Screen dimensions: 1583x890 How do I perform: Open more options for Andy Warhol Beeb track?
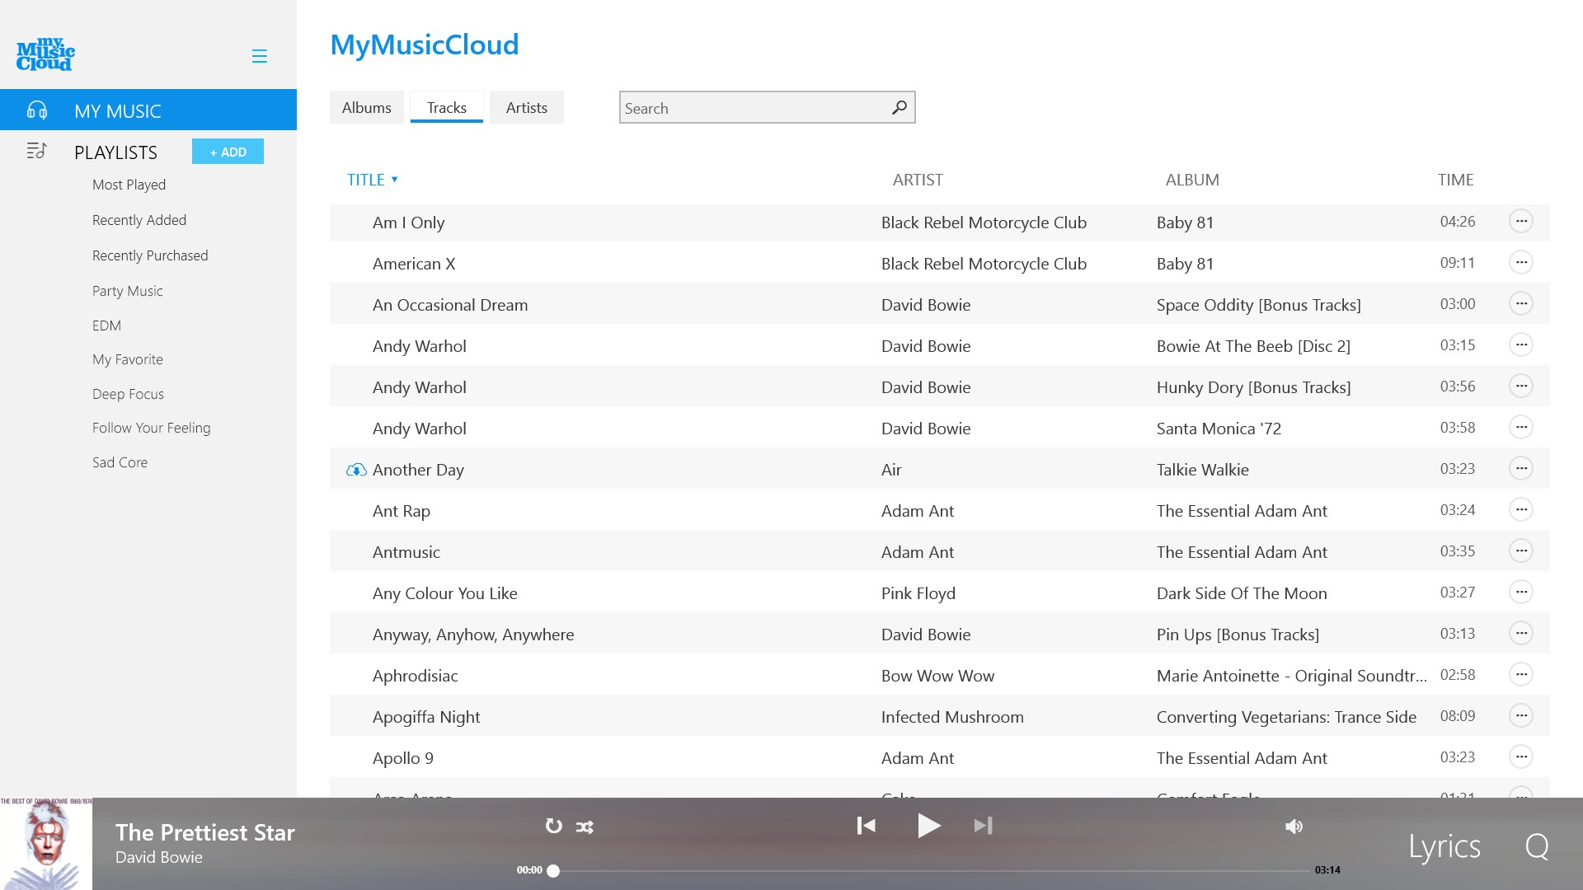[1521, 344]
